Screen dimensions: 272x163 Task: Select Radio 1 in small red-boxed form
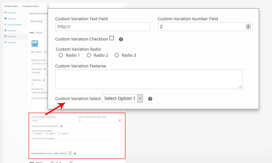pos(34,133)
